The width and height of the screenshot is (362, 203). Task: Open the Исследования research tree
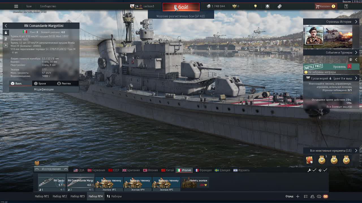point(51,169)
